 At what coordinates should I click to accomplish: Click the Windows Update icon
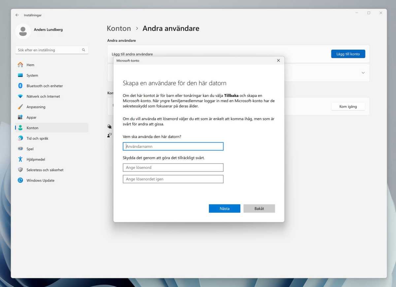pyautogui.click(x=20, y=180)
